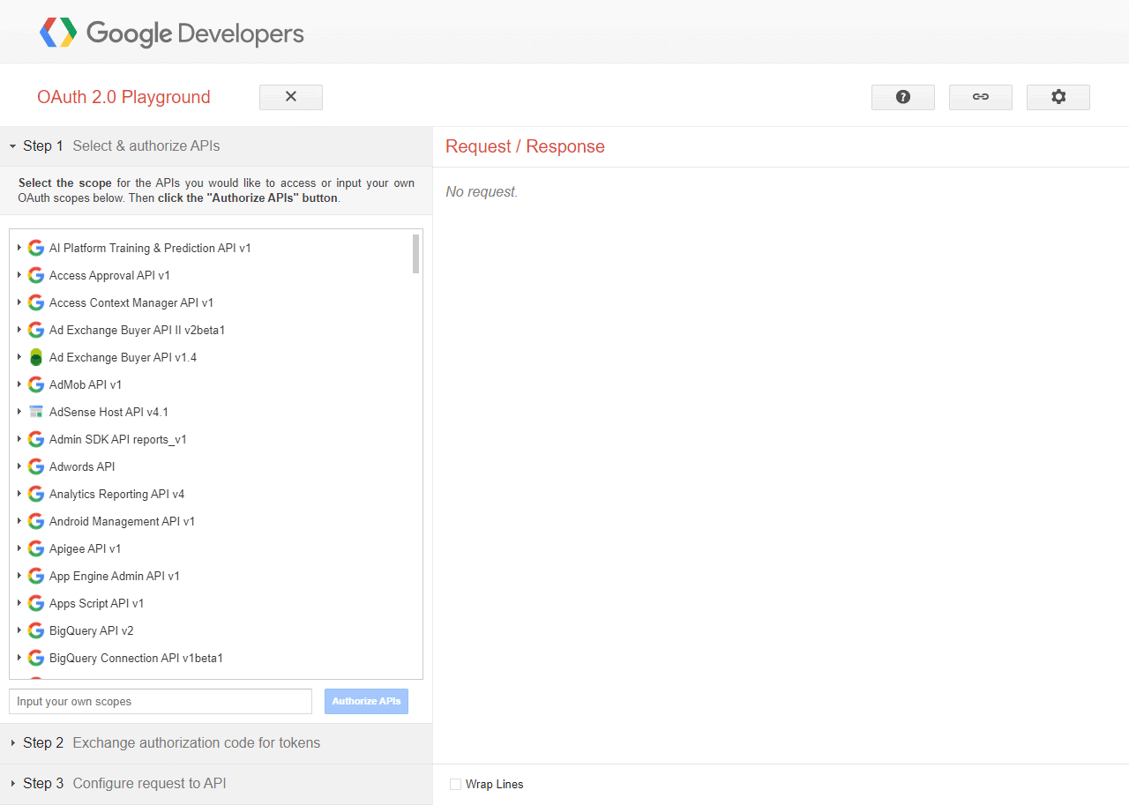Open the help question mark button
This screenshot has width=1129, height=805.
(903, 97)
